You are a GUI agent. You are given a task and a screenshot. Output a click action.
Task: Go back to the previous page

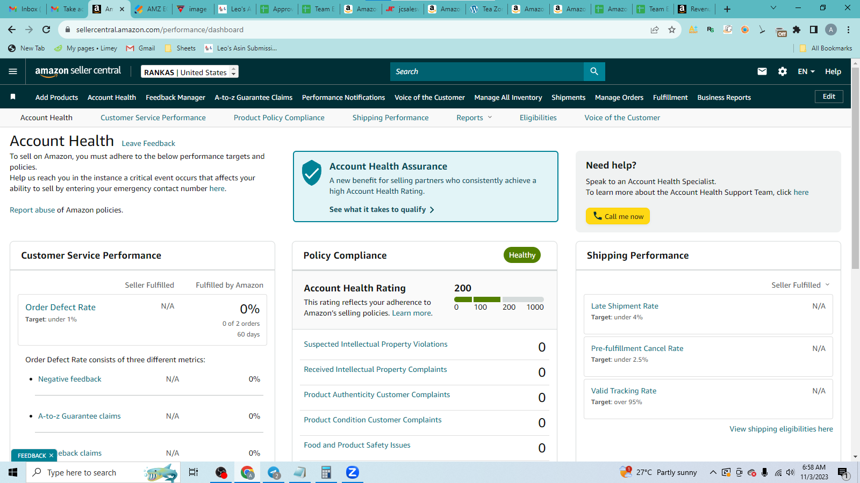12,30
